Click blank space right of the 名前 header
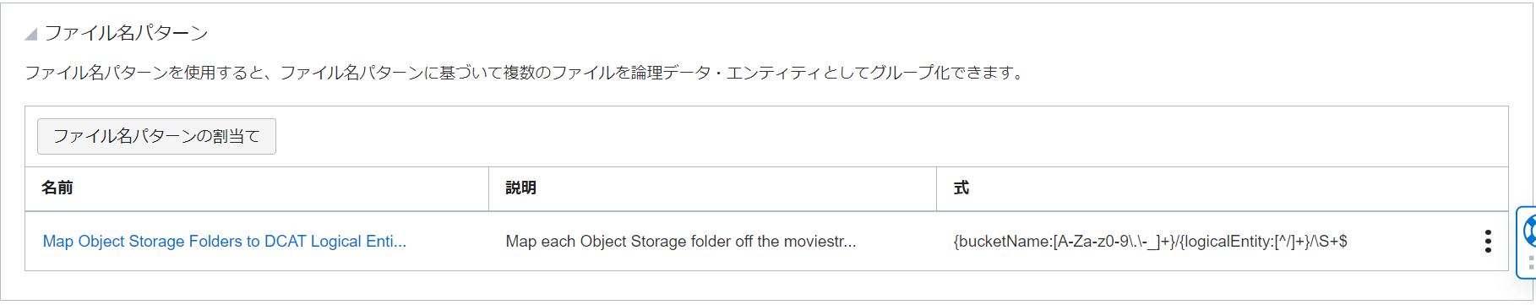Screen dimensions: 1536x305 (279, 188)
